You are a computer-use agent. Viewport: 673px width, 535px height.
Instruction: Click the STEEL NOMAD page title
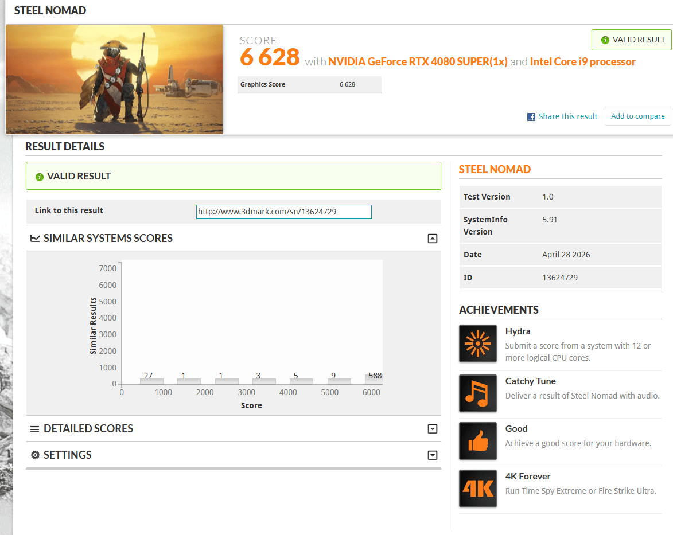[x=50, y=11]
